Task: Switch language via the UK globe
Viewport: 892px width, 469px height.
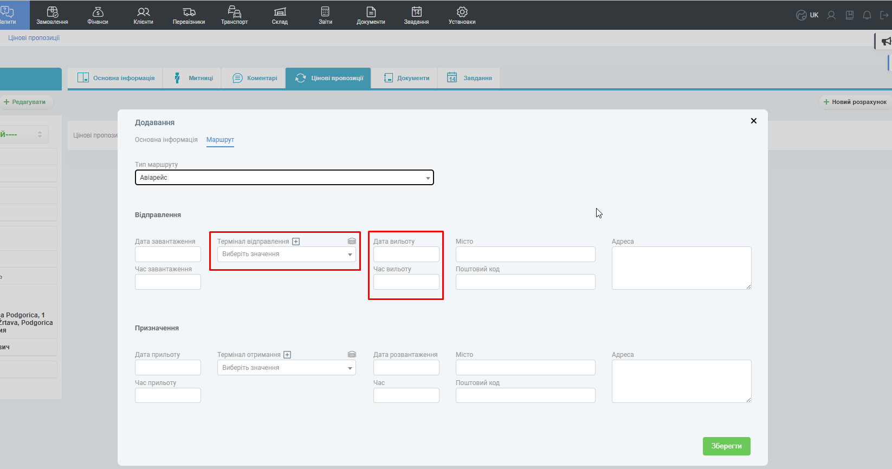Action: [807, 15]
